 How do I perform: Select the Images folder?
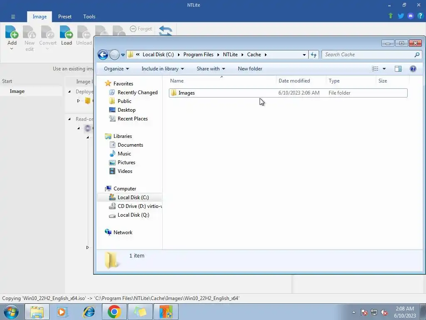(288, 93)
